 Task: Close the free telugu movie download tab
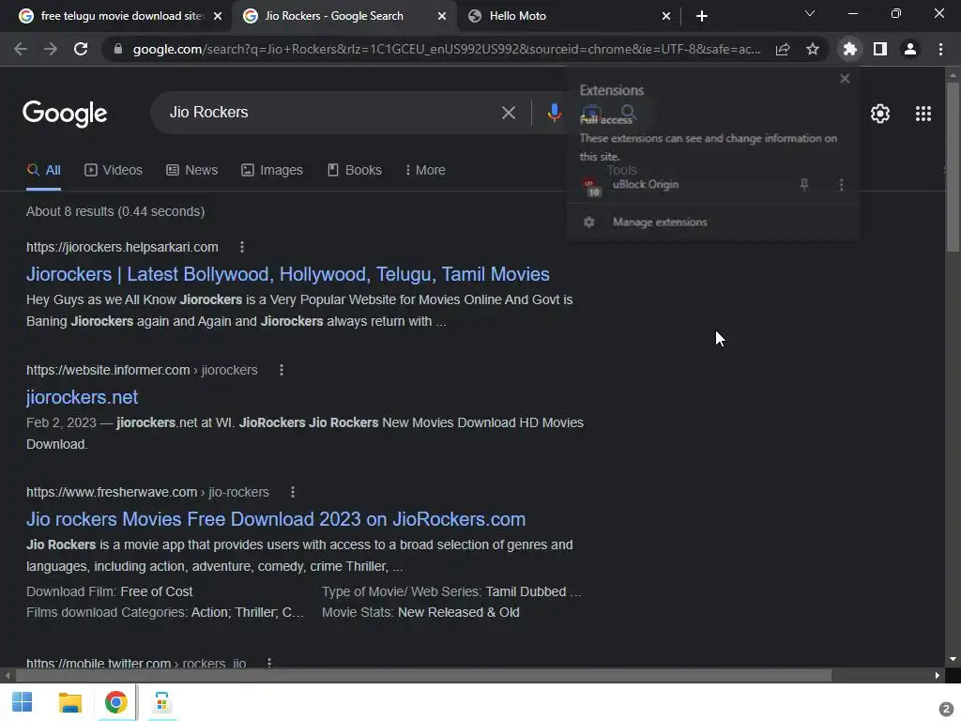[218, 16]
